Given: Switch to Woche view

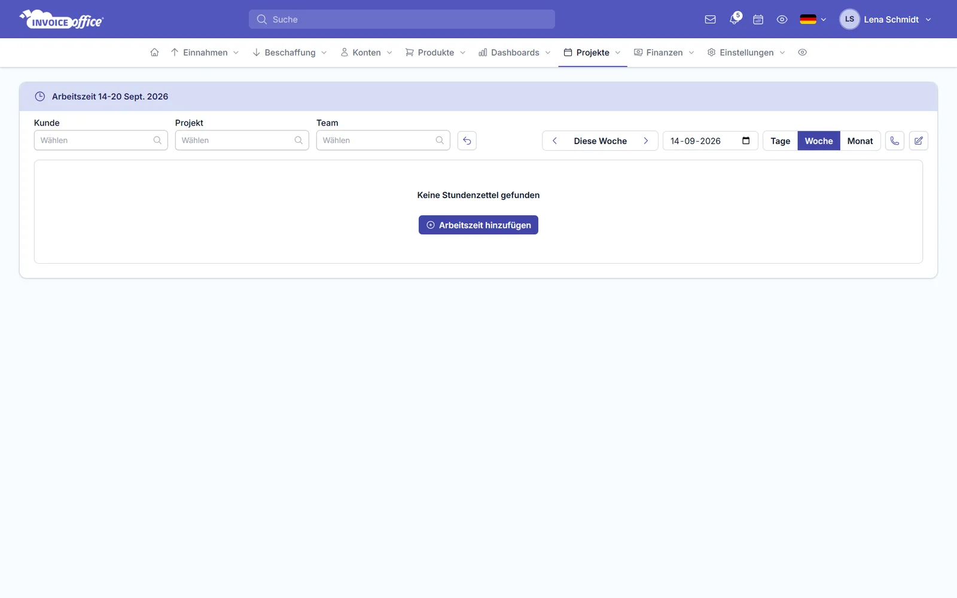Looking at the screenshot, I should click(819, 141).
